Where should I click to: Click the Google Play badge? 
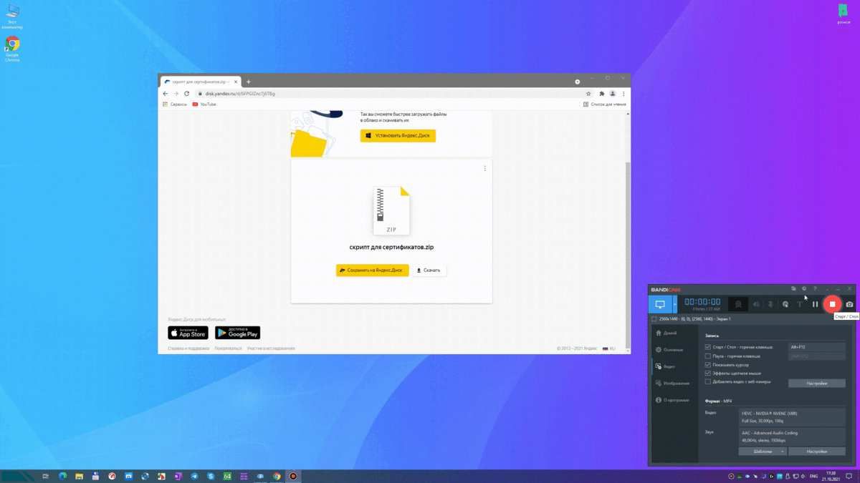[237, 333]
